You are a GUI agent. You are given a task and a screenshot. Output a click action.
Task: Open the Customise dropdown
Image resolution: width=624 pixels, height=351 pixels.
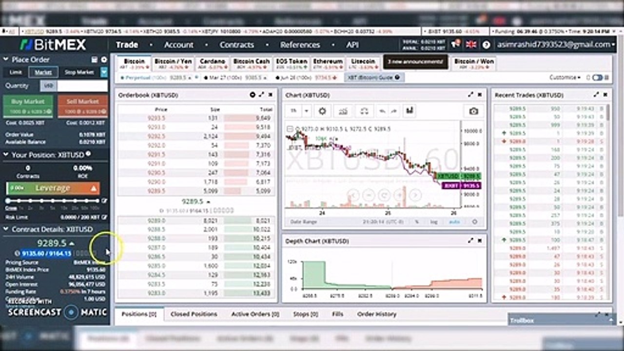click(565, 78)
